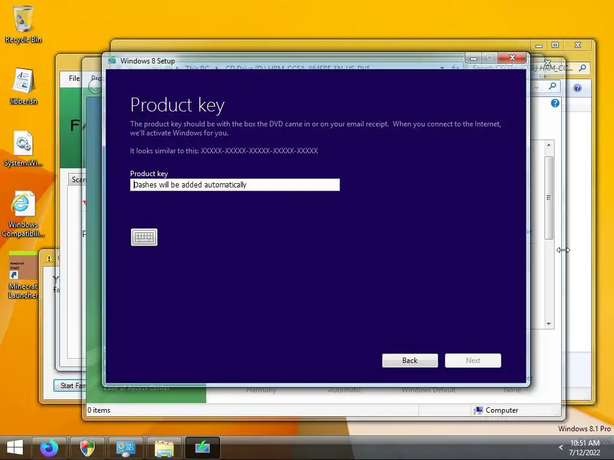Image resolution: width=614 pixels, height=460 pixels.
Task: Maximize the rearmost window
Action: (555, 45)
